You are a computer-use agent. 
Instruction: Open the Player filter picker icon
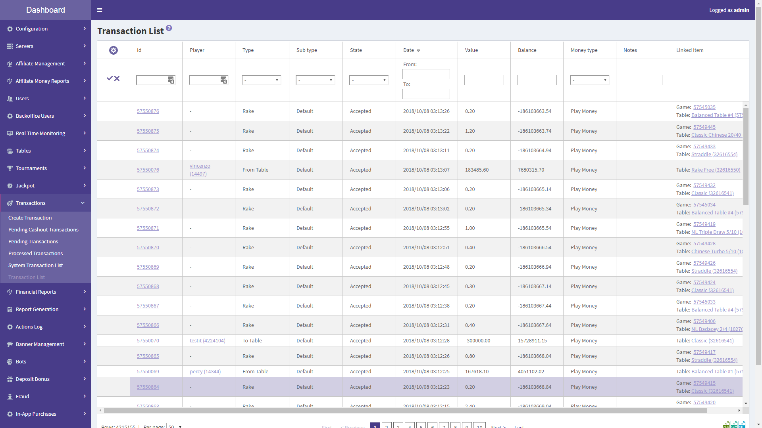[x=223, y=80]
